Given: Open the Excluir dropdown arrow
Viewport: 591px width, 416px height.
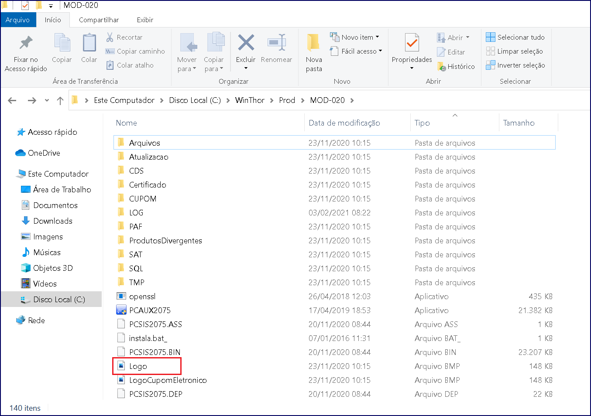Looking at the screenshot, I should pyautogui.click(x=246, y=68).
